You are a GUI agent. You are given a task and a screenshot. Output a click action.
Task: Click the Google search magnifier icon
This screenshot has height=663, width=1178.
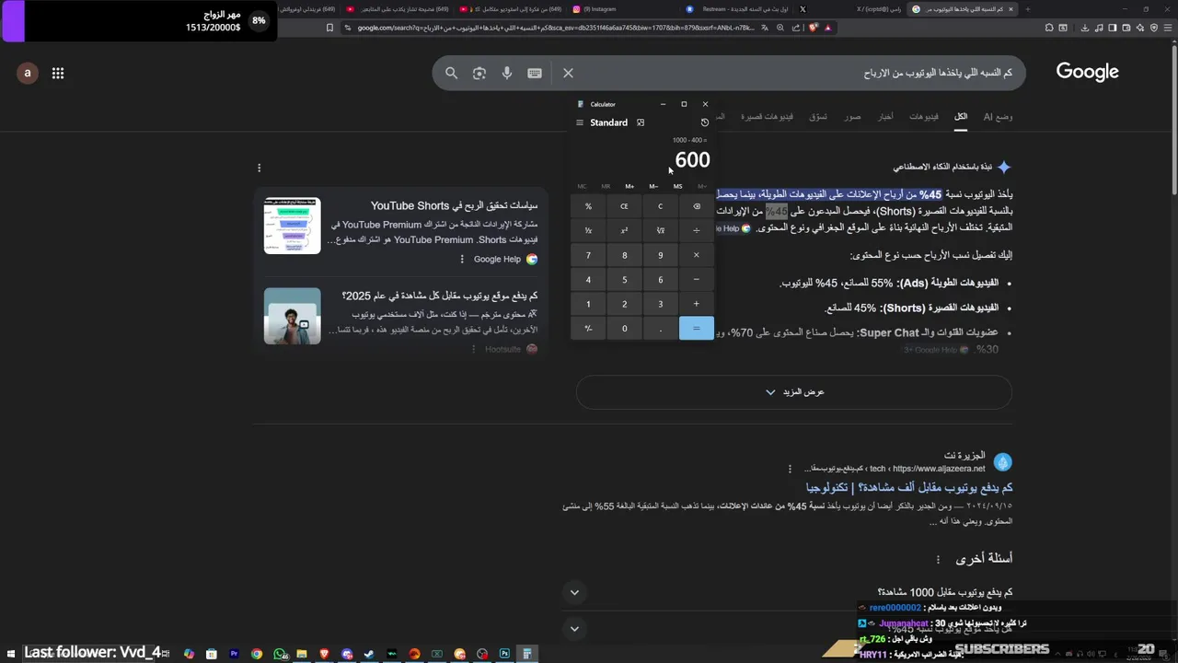(451, 73)
